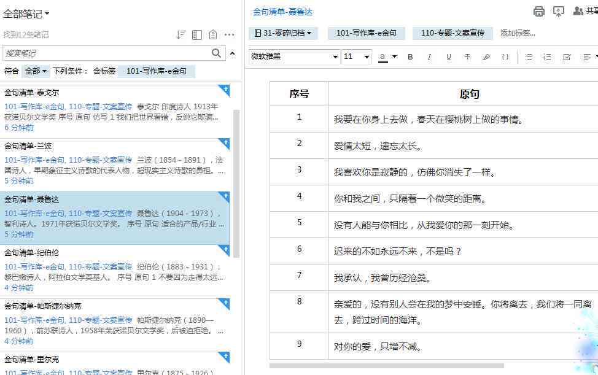
Task: Click the row 6 cell 迟来的不如永远不来
Action: (464, 251)
